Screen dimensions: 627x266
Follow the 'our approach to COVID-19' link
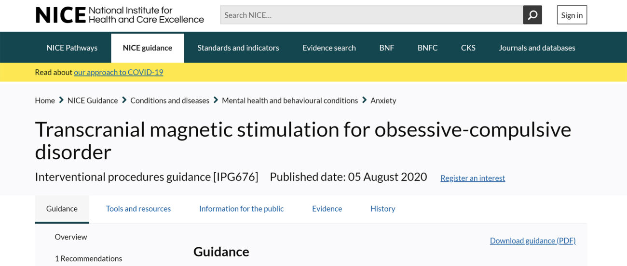[118, 73]
